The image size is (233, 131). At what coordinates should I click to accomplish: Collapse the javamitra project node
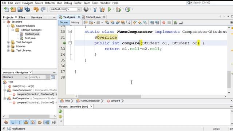(x=4, y=22)
